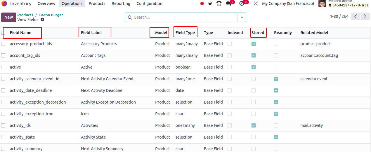Check the accessory_product_ids row checkbox
Image resolution: width=371 pixels, height=152 pixels.
[3, 44]
